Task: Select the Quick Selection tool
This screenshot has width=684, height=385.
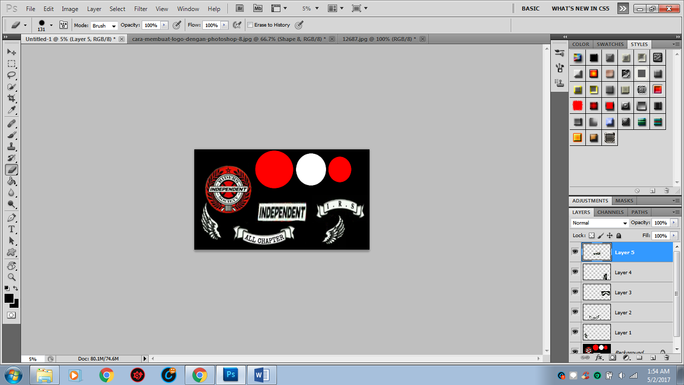Action: click(x=12, y=87)
